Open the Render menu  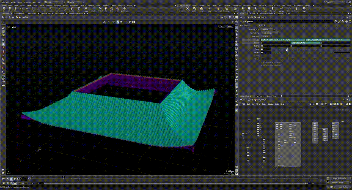13,2
